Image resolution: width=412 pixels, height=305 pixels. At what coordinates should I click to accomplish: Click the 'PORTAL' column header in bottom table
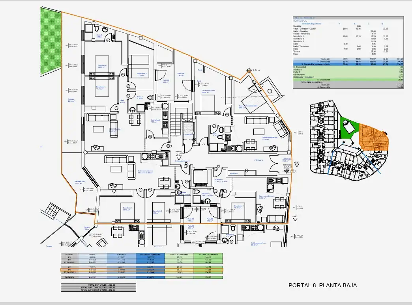(69, 254)
